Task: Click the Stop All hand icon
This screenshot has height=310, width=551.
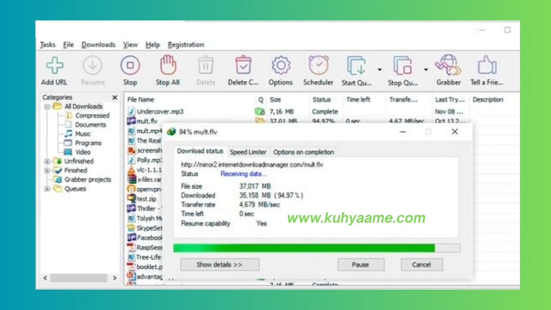Action: [168, 66]
